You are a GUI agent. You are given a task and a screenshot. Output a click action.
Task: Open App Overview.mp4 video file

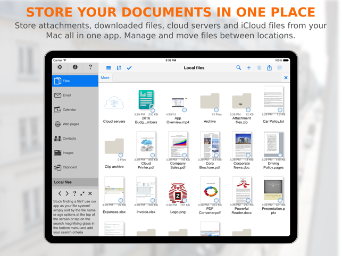tap(178, 110)
